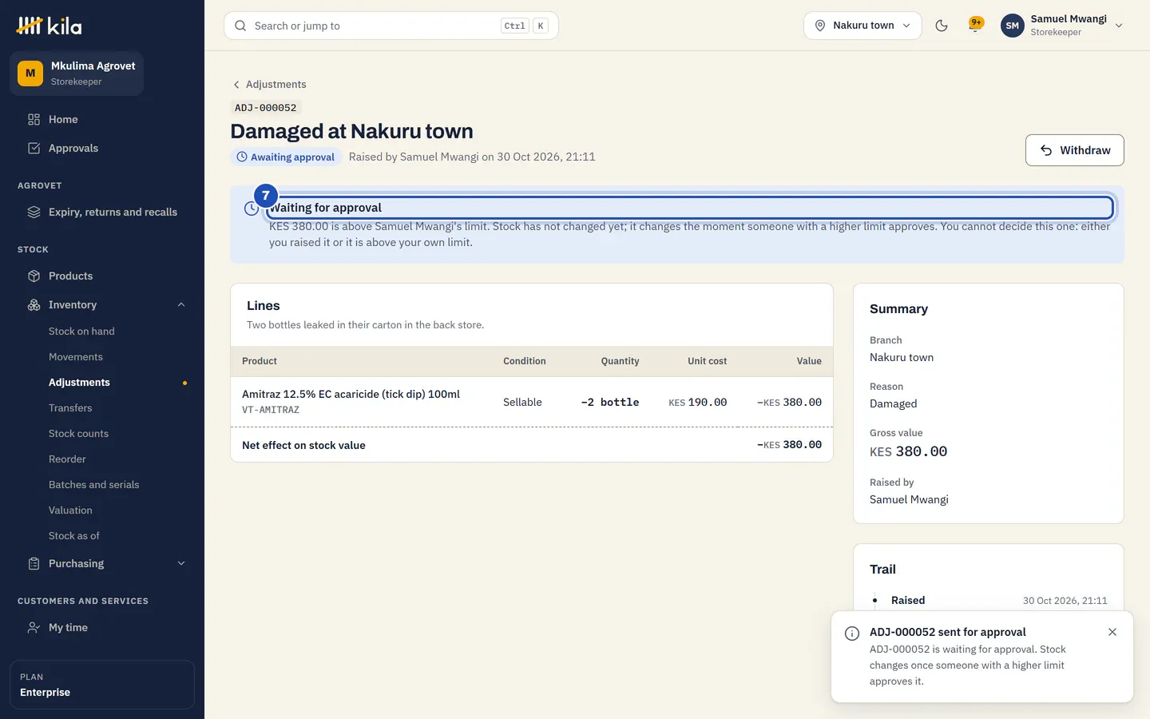Image resolution: width=1150 pixels, height=719 pixels.
Task: Click the Enterprise plan card
Action: click(x=101, y=685)
